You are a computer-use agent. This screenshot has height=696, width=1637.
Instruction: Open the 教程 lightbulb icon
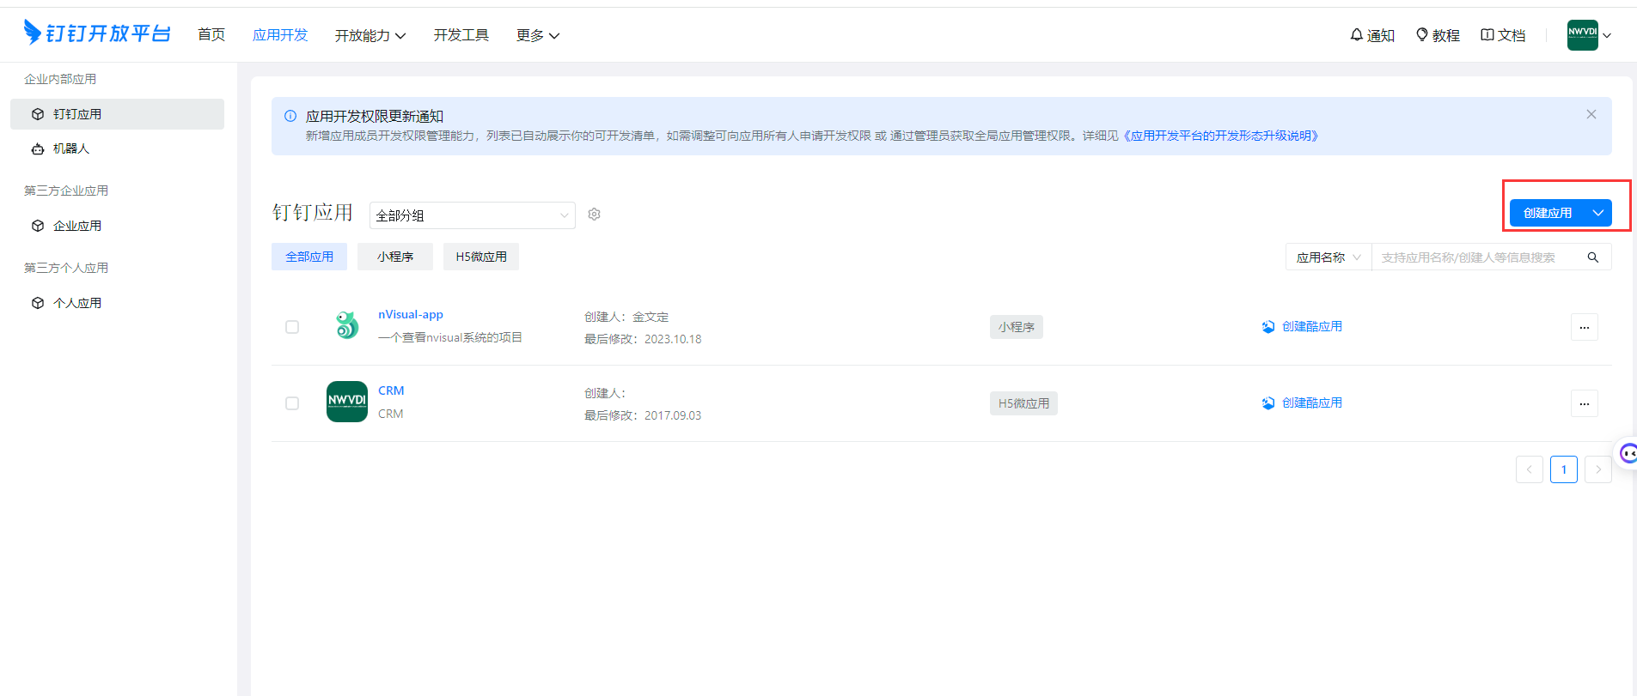point(1422,35)
